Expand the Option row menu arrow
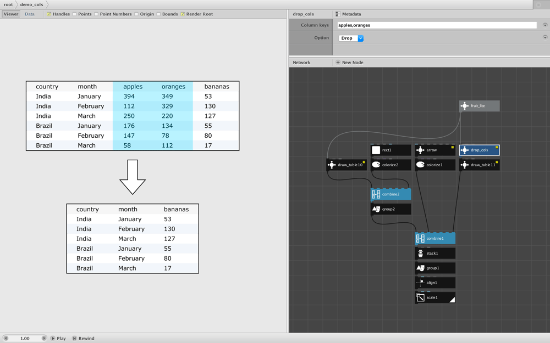This screenshot has height=343, width=550. (x=545, y=37)
